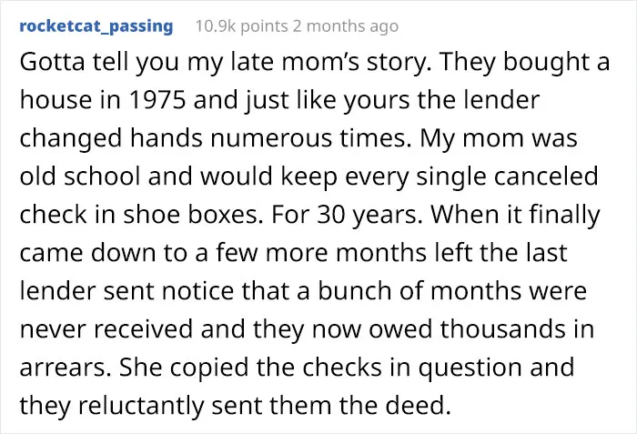Click the word 'Gotta' starting the comment
The height and width of the screenshot is (434, 637).
(53, 62)
